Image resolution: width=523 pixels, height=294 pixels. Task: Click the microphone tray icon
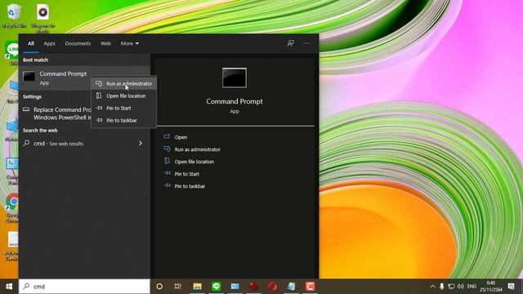441,287
